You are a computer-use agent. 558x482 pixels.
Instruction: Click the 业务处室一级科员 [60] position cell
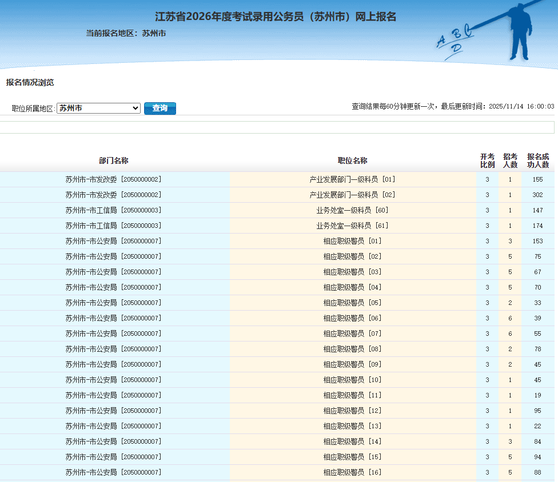tap(352, 210)
